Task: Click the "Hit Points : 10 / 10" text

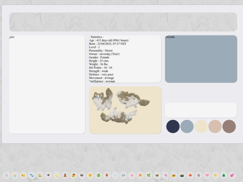Action: 101,67
